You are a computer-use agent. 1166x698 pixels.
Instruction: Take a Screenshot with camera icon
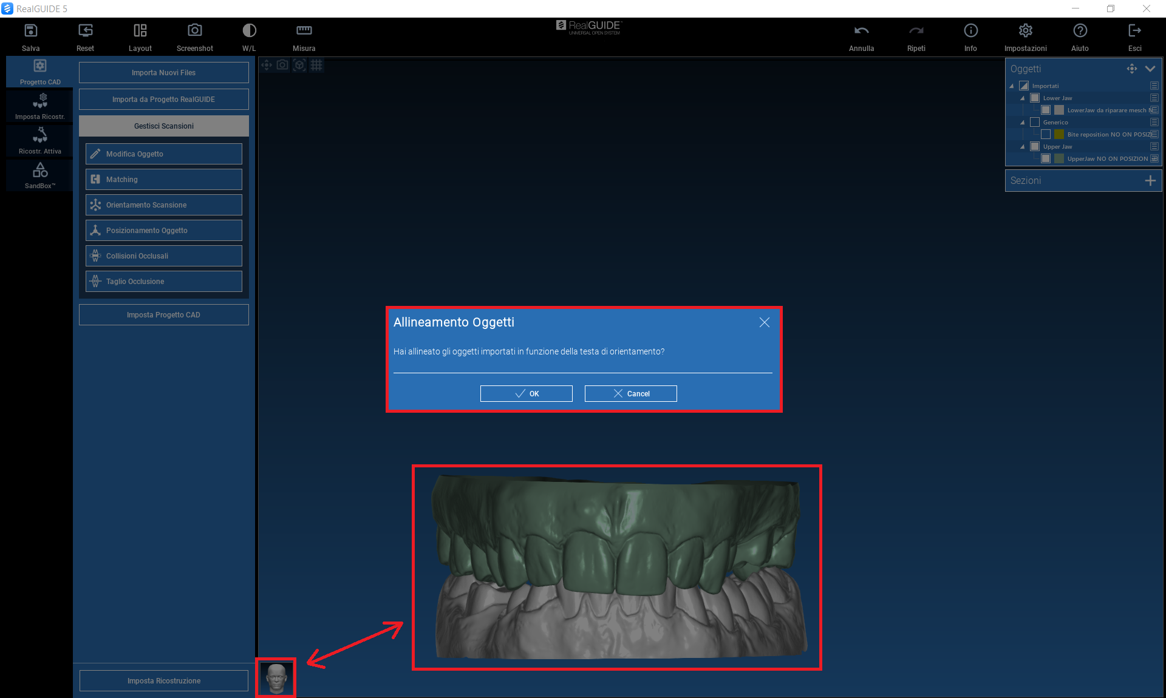[194, 30]
